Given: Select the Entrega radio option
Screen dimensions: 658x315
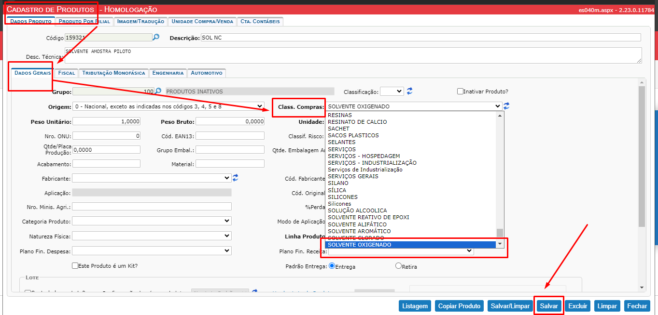Looking at the screenshot, I should click(x=332, y=265).
